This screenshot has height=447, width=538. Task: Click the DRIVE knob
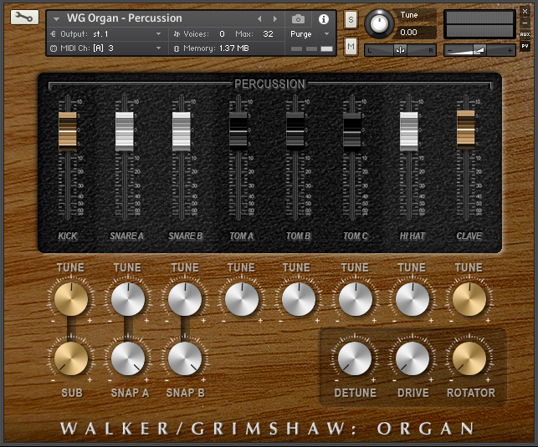(412, 358)
